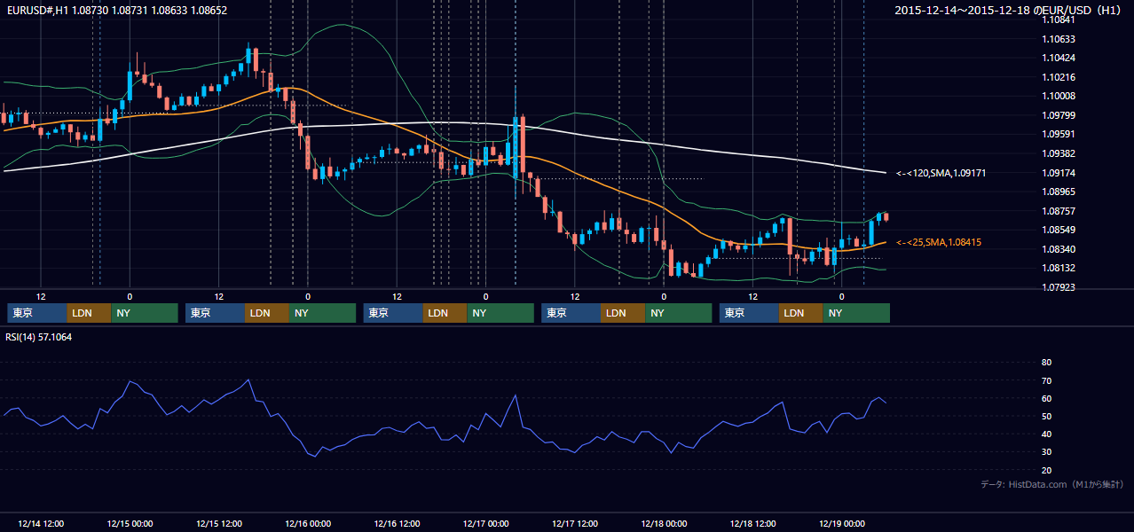Click price axis label 1.10216
Viewport: 1134px width, 532px height.
pyautogui.click(x=1059, y=77)
